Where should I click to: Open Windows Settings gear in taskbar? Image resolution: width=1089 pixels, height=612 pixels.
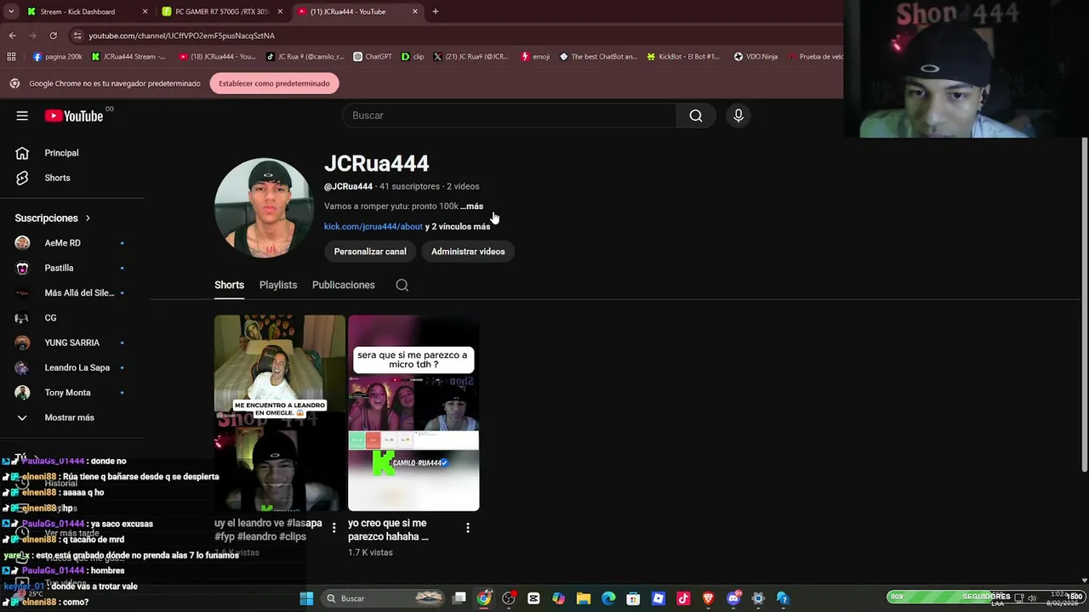pyautogui.click(x=758, y=598)
